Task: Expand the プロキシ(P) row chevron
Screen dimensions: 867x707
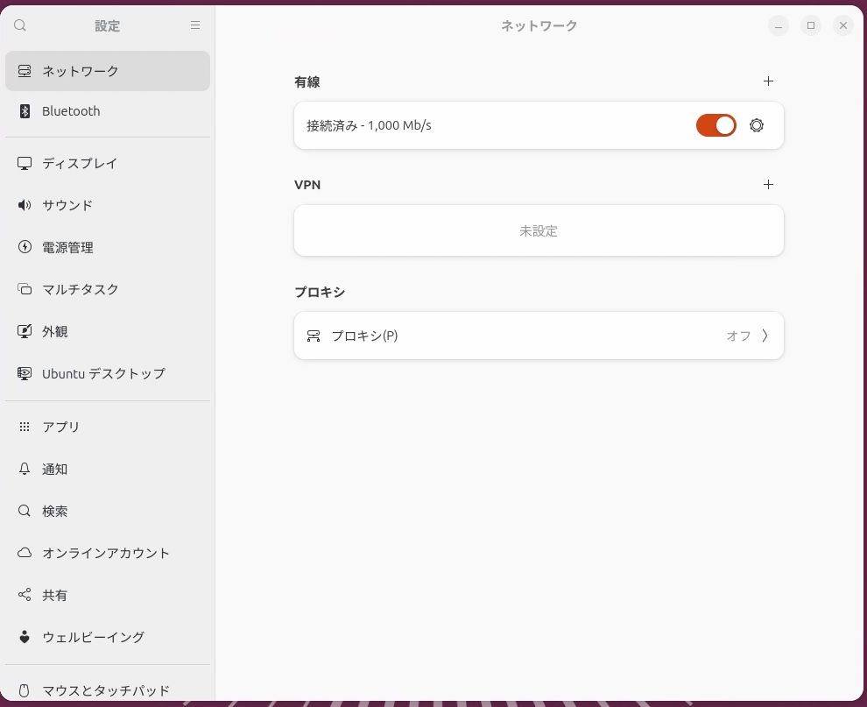Action: click(765, 336)
